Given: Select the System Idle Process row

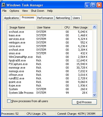Looking at the screenshot, I should 50,93.
